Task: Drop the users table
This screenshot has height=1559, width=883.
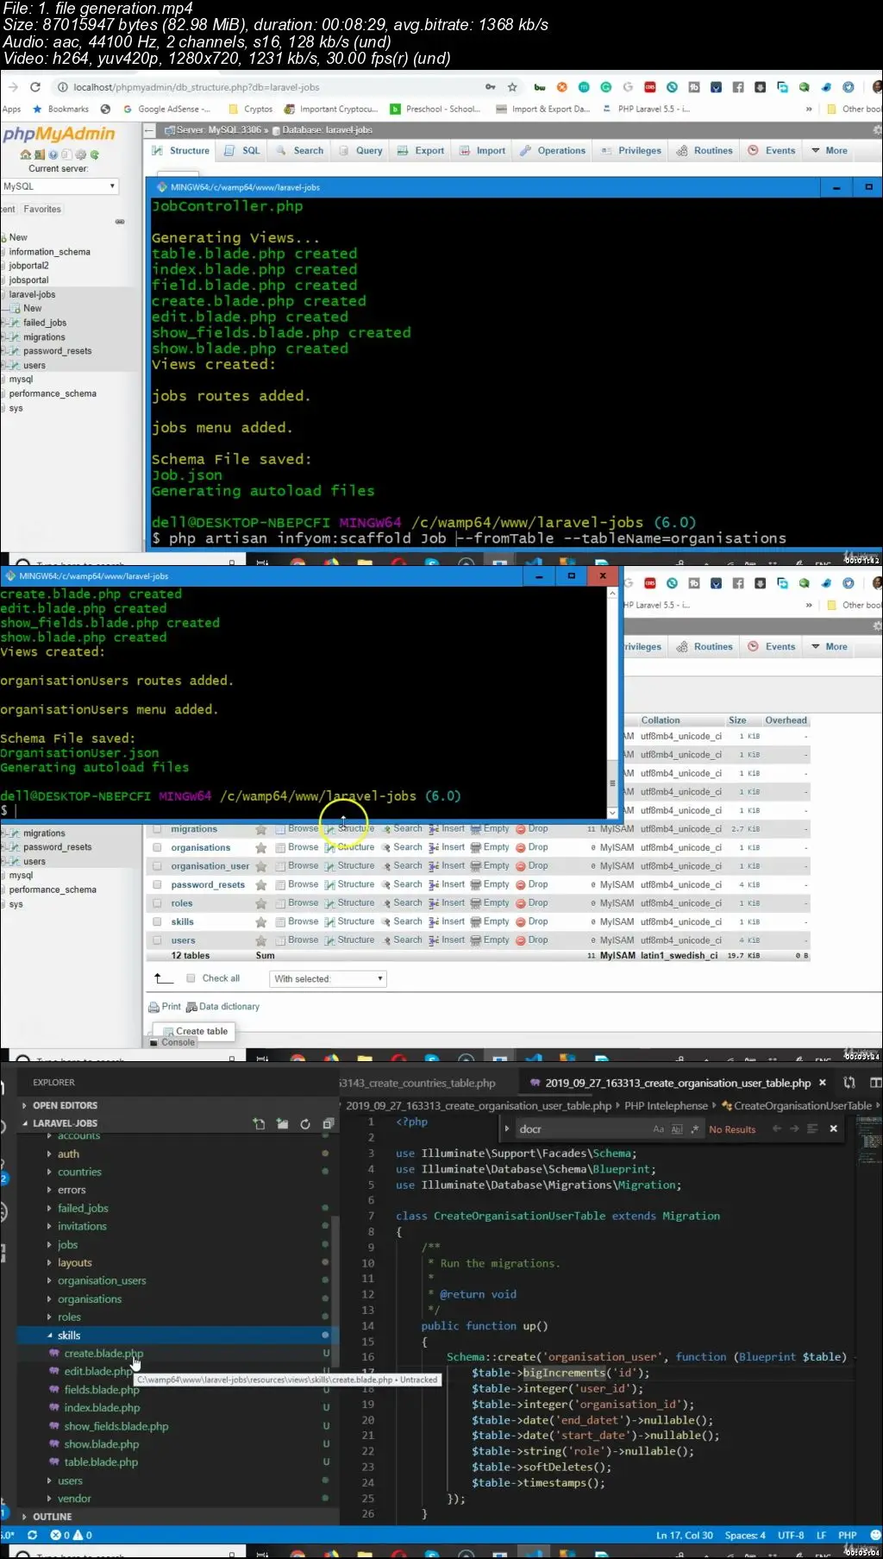Action: click(x=531, y=940)
